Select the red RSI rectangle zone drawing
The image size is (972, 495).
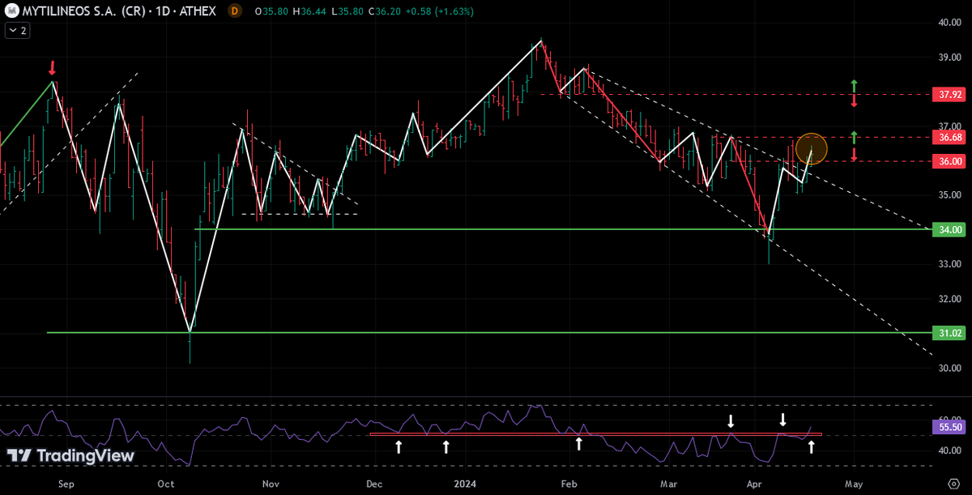pyautogui.click(x=595, y=434)
